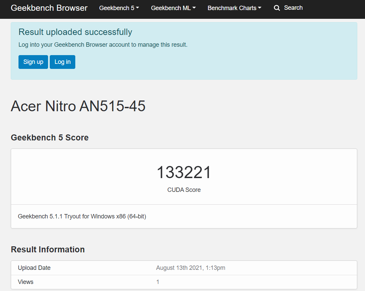Open the Geekbench 5 dropdown menu
Screen dimensions: 365x291
[119, 8]
